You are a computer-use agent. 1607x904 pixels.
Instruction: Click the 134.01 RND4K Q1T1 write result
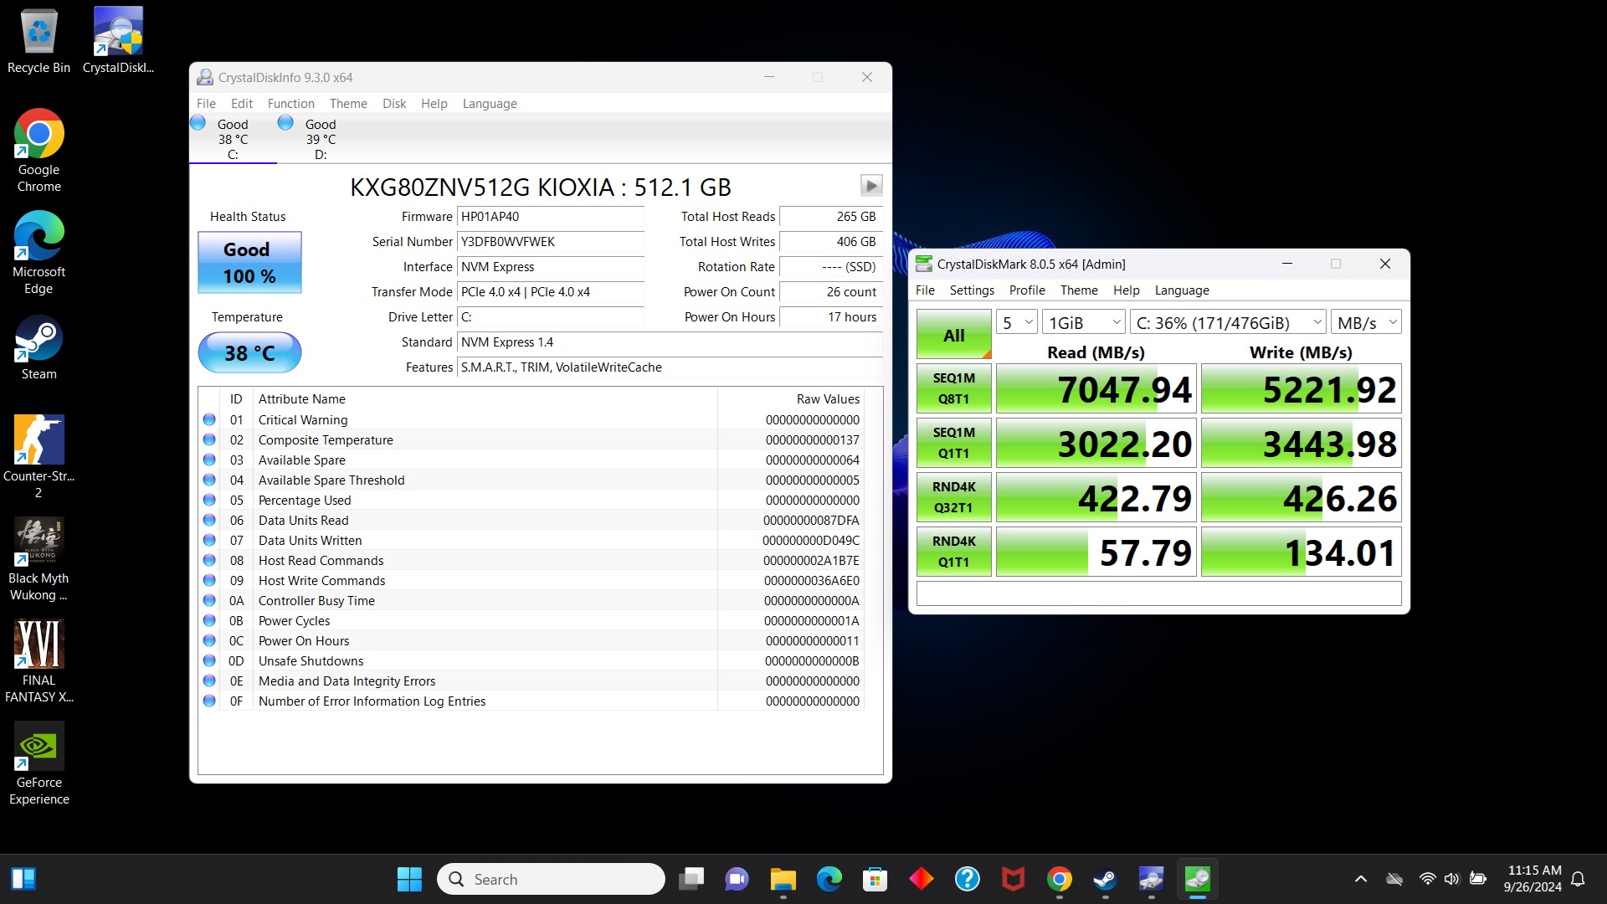pos(1302,552)
